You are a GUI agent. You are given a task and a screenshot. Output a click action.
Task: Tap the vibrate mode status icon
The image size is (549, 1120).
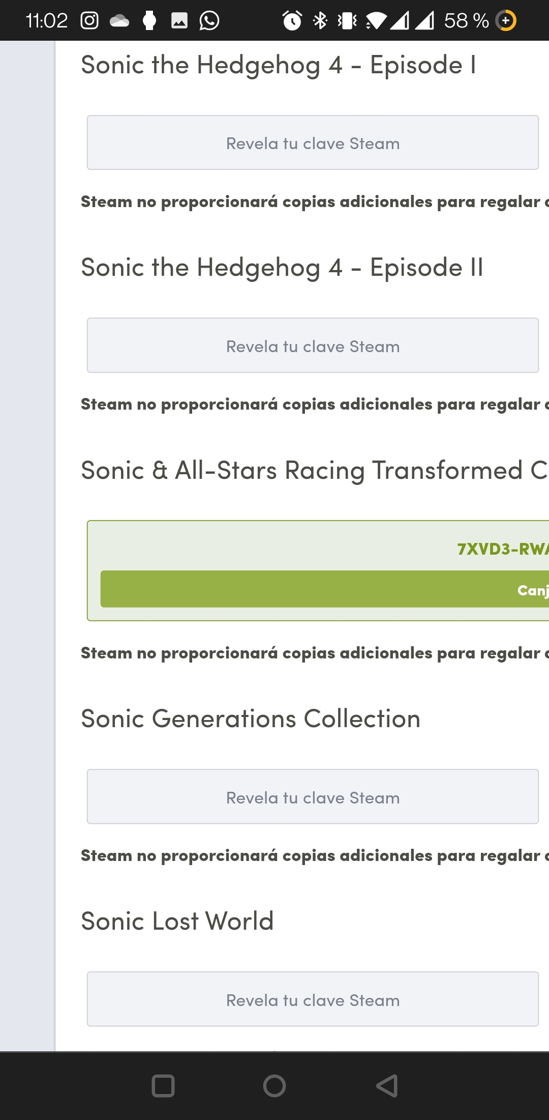[348, 21]
